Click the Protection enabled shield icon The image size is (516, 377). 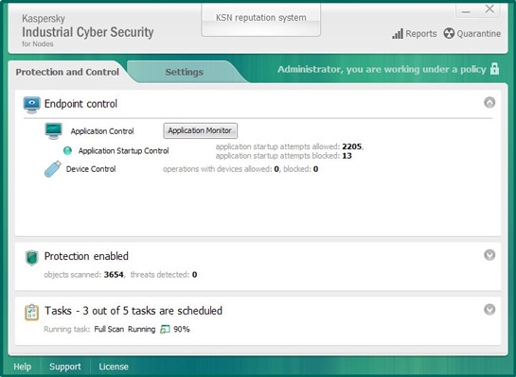tap(32, 258)
